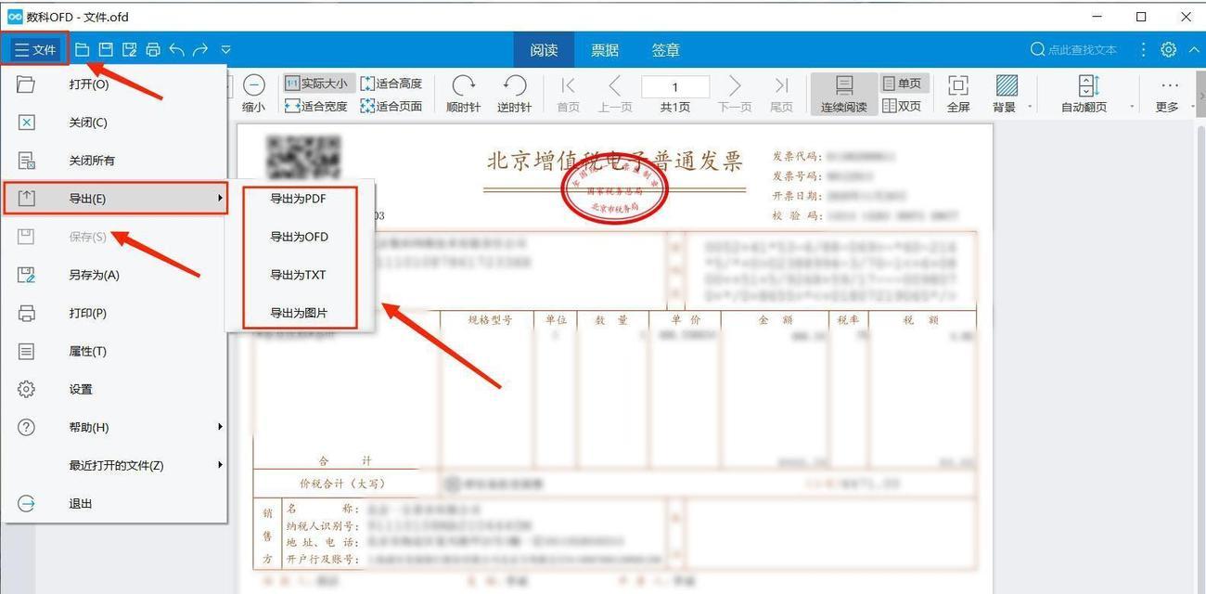Choose 设置 from the file menu

(x=115, y=389)
